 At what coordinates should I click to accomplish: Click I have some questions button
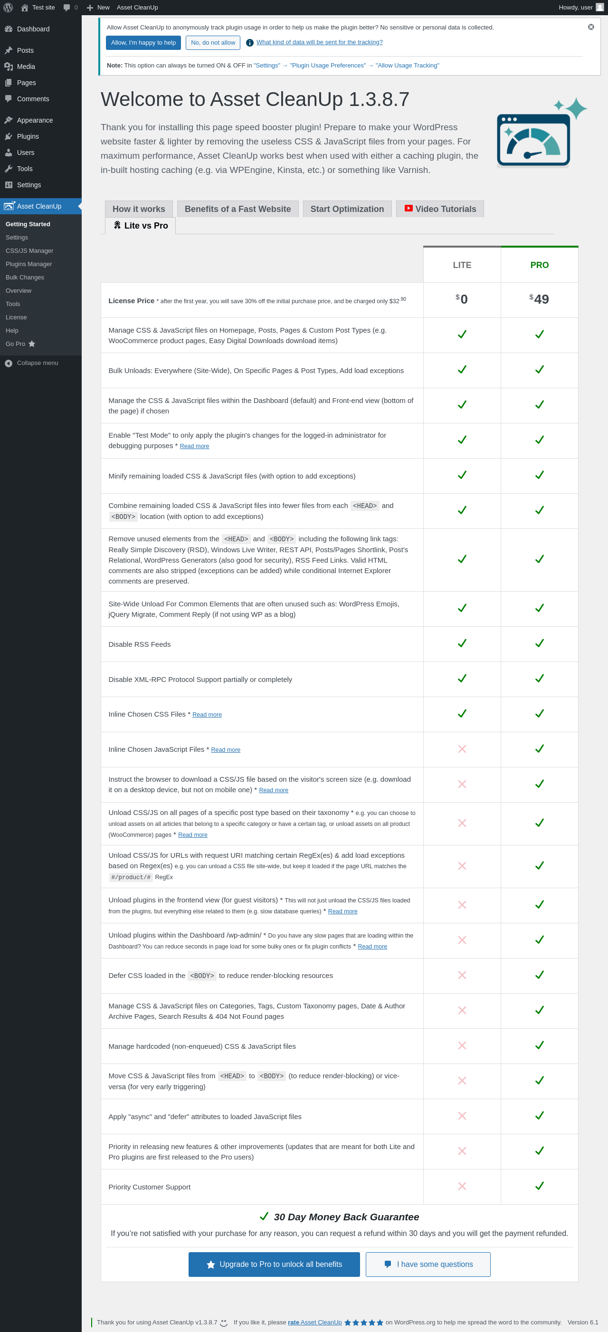pos(428,1264)
